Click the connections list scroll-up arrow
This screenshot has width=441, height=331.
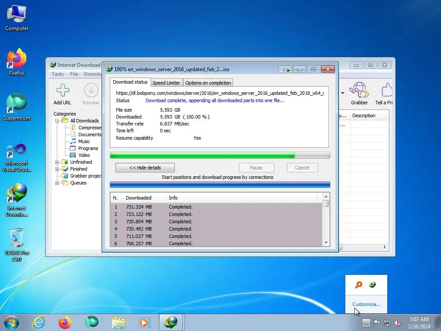click(326, 197)
